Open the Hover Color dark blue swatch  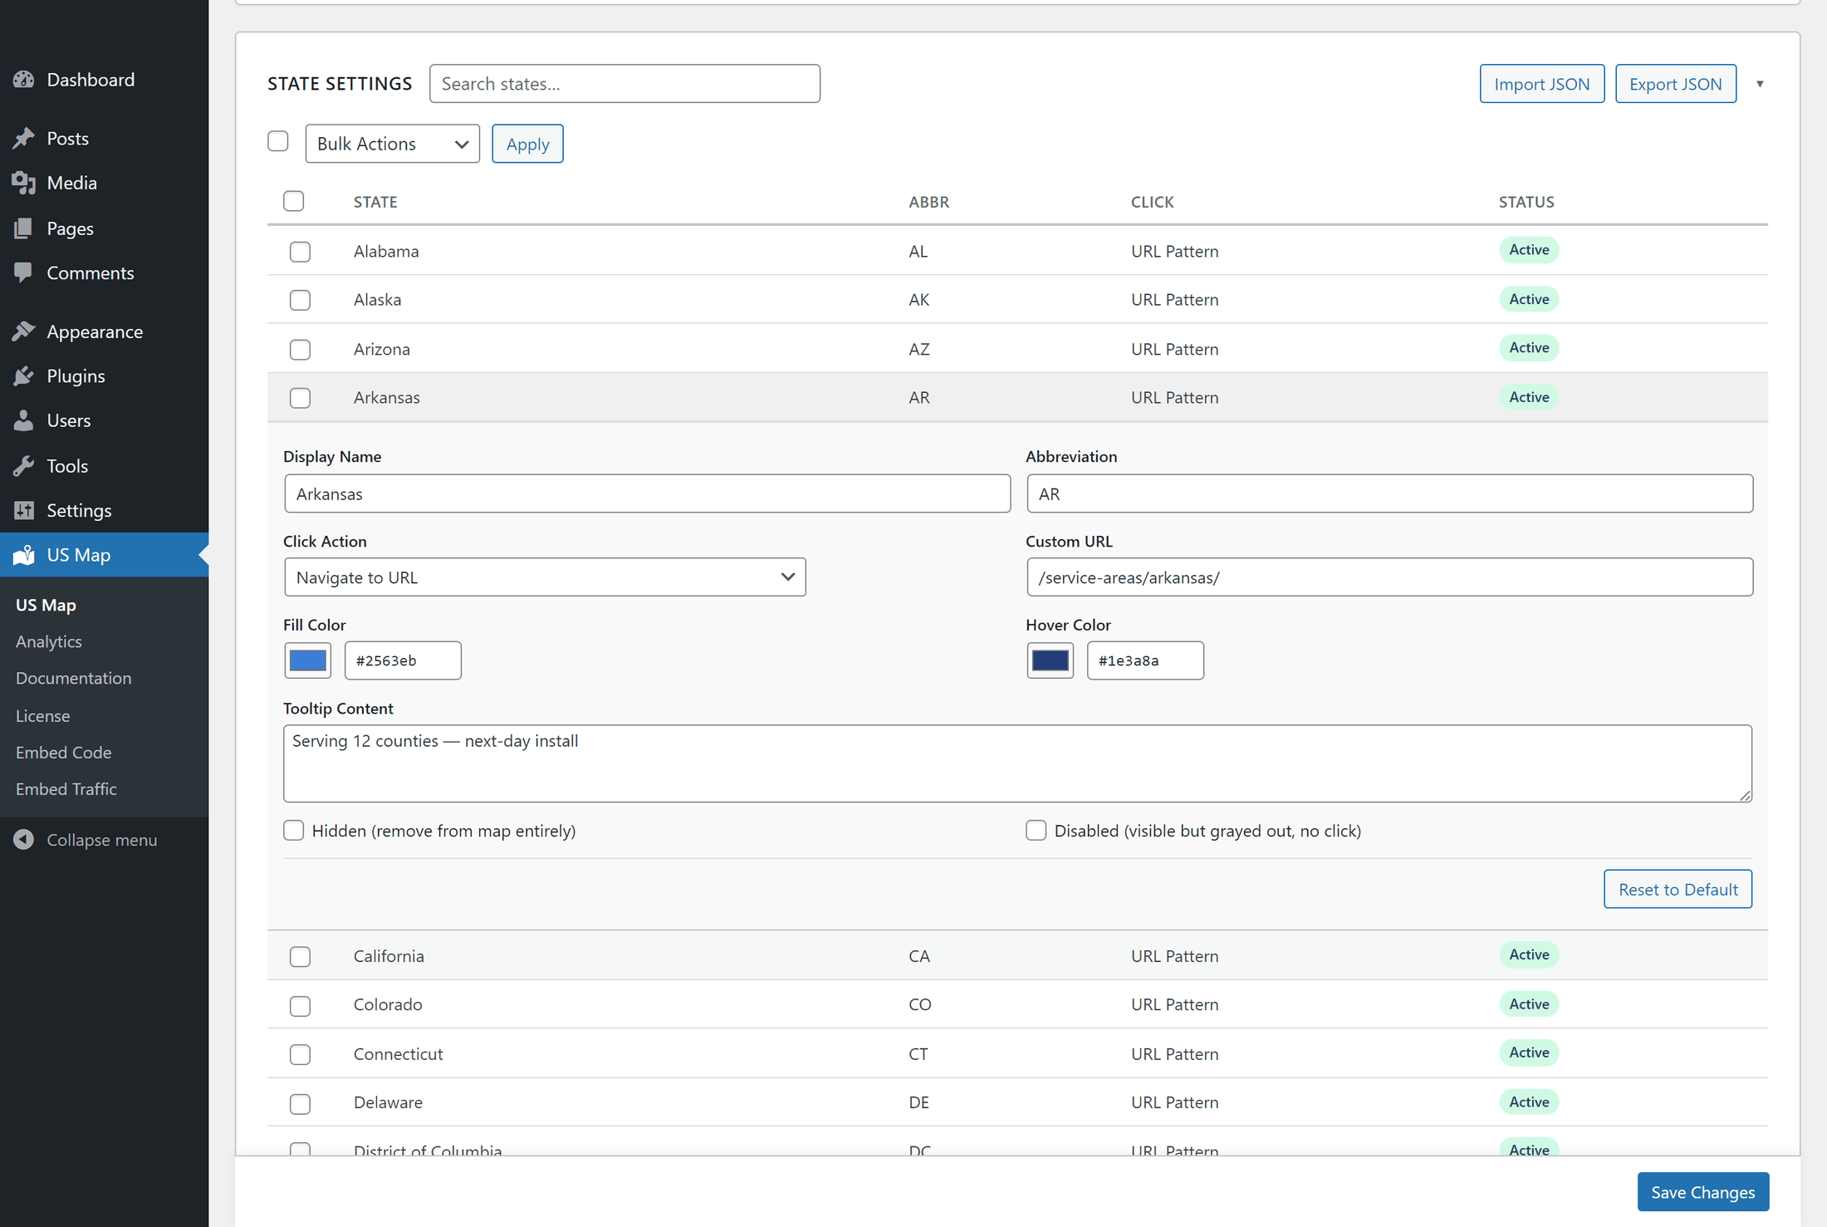coord(1051,660)
